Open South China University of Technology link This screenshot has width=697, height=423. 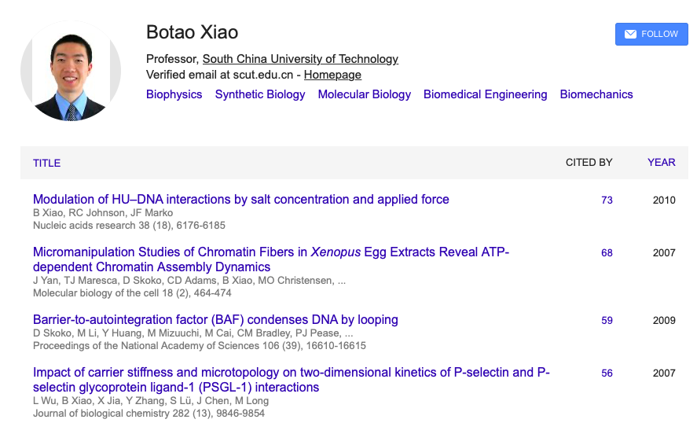(x=300, y=59)
